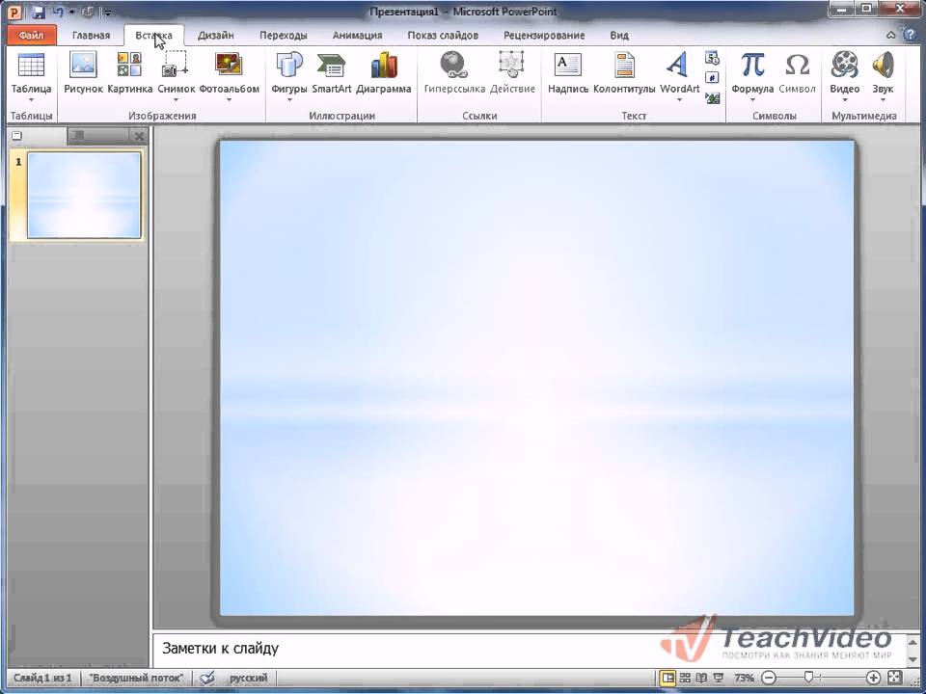926x694 pixels.
Task: Insert slide number icon
Action: tap(712, 78)
